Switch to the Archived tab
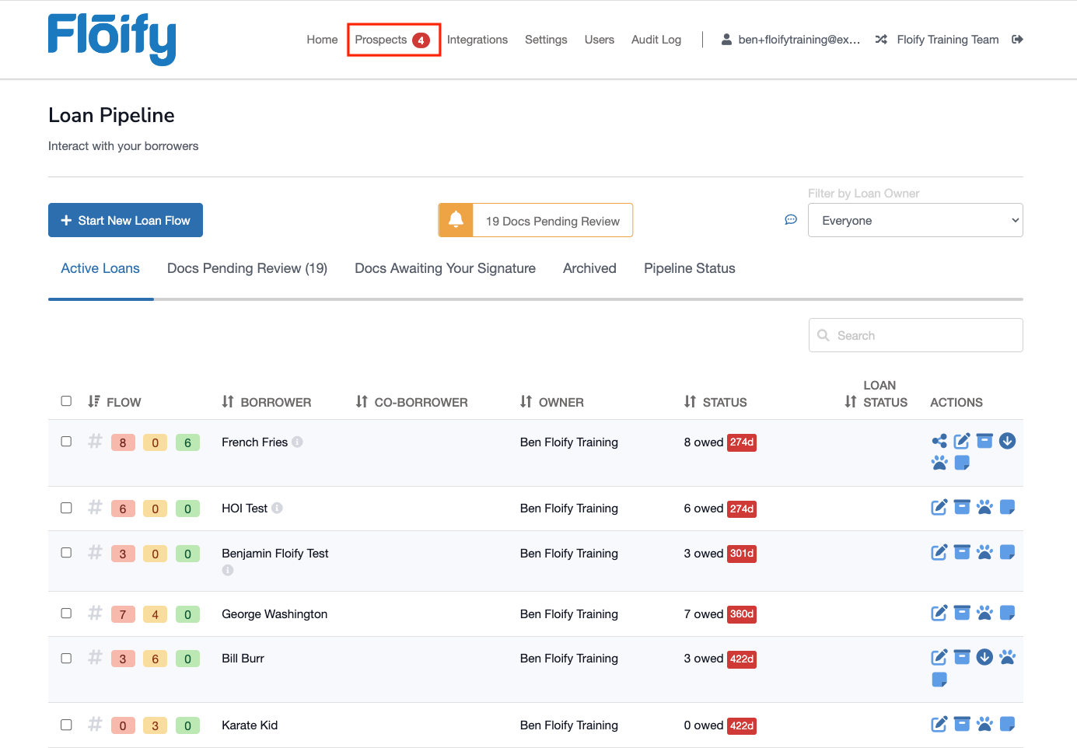Screen dimensions: 1077x748 [x=589, y=268]
